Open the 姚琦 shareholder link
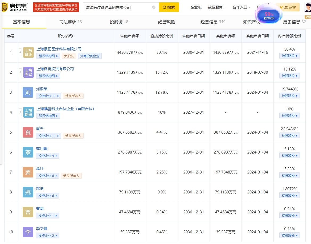Screen dimensions: 311x244 pos(40,189)
